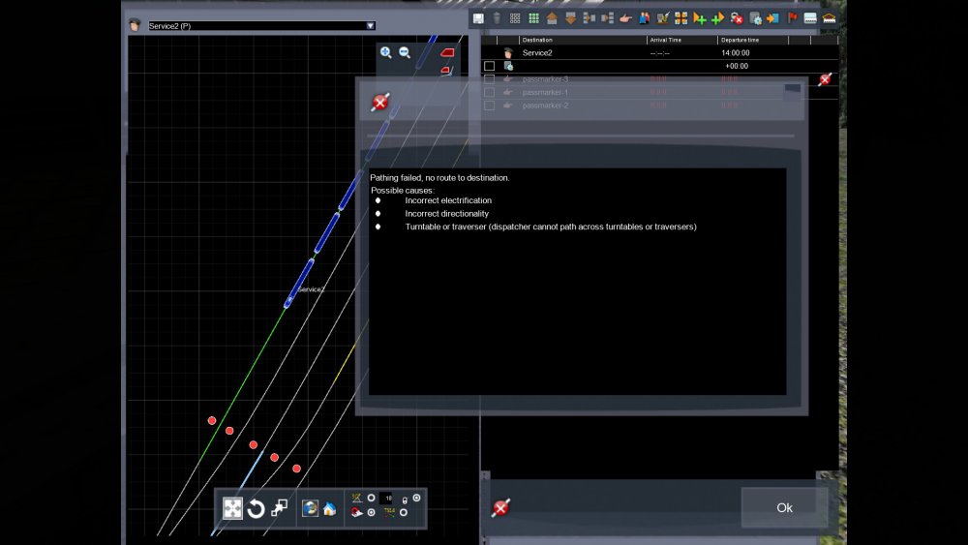Click the larger red train shape icon

(x=448, y=52)
